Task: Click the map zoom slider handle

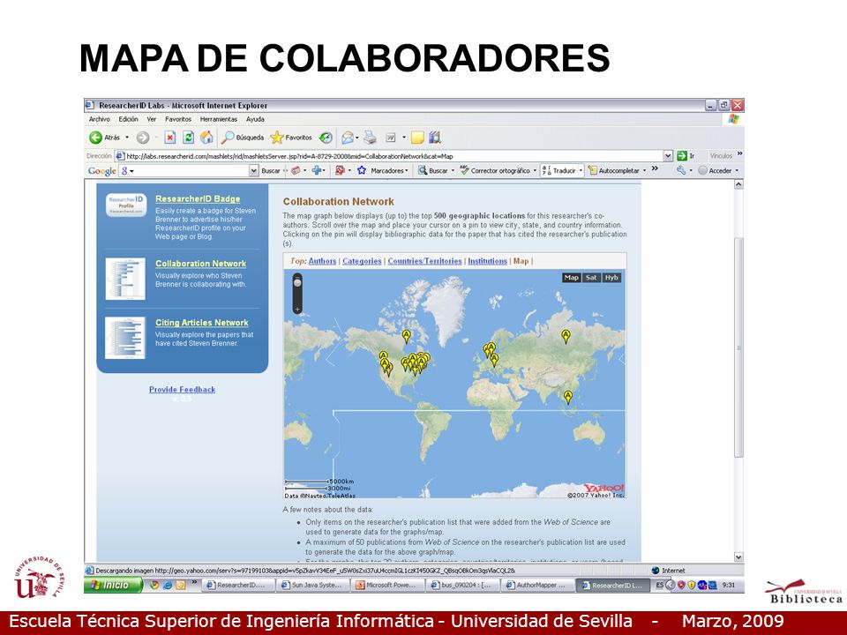Action: (x=297, y=282)
